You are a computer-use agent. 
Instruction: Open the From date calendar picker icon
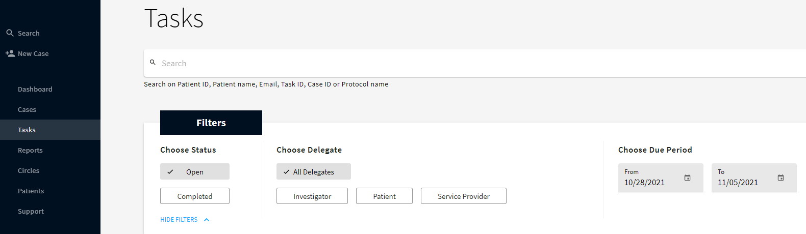pyautogui.click(x=687, y=178)
